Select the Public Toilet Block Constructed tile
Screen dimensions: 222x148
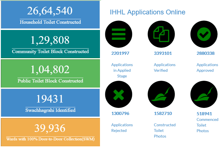(50, 73)
